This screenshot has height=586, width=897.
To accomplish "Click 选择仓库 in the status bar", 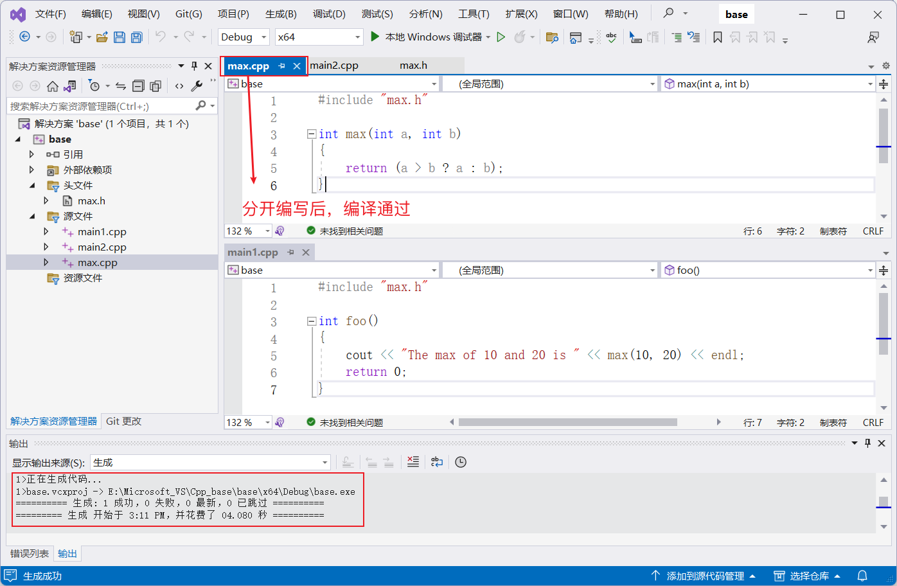I will pos(806,576).
